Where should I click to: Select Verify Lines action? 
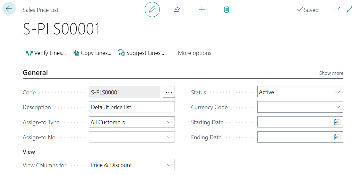pyautogui.click(x=46, y=53)
